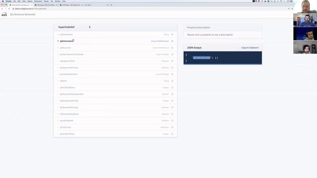Open the File menu
Screen dimensions: 317x178
point(14,1)
